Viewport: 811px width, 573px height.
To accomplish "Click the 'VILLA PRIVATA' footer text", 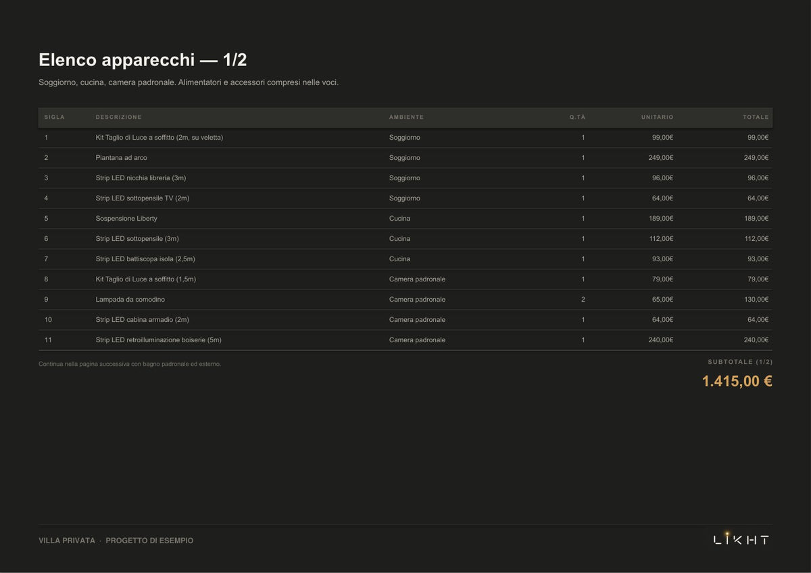I will tap(67, 541).
